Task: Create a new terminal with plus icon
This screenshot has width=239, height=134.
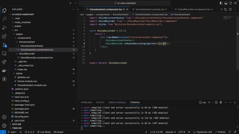Action: tap(209, 103)
